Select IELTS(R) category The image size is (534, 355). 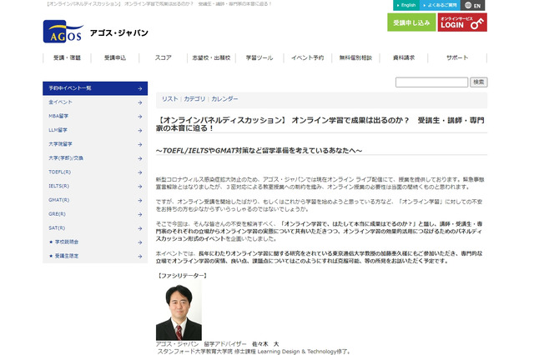[95, 186]
